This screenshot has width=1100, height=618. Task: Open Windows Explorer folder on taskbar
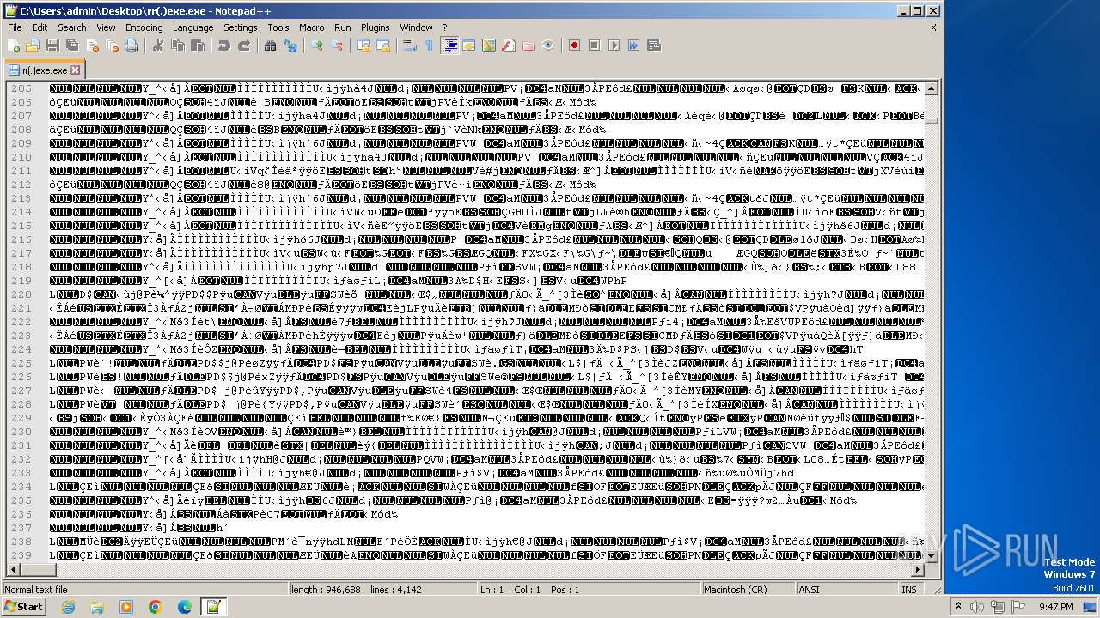pos(97,607)
